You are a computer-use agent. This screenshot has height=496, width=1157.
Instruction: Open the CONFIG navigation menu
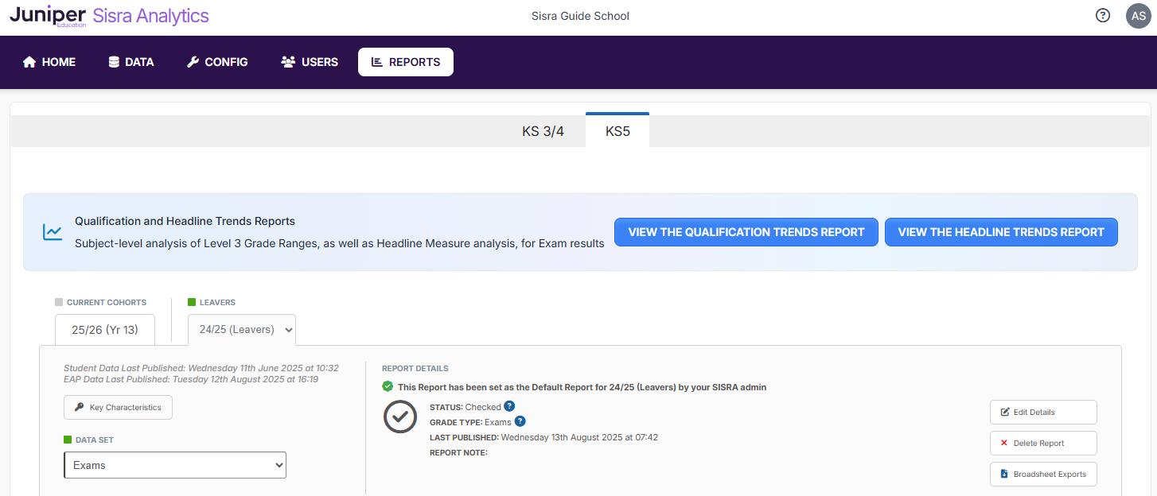coord(217,62)
